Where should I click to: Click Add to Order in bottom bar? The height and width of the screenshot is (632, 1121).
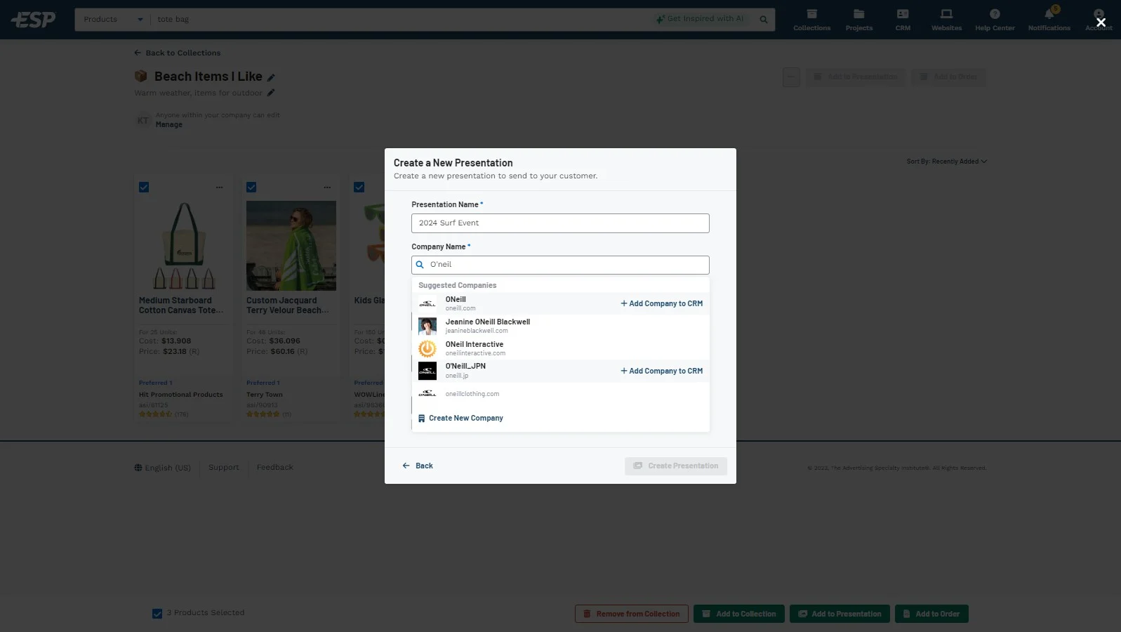click(931, 614)
